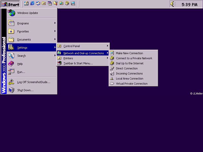Open the Favorites submenu

(32, 31)
